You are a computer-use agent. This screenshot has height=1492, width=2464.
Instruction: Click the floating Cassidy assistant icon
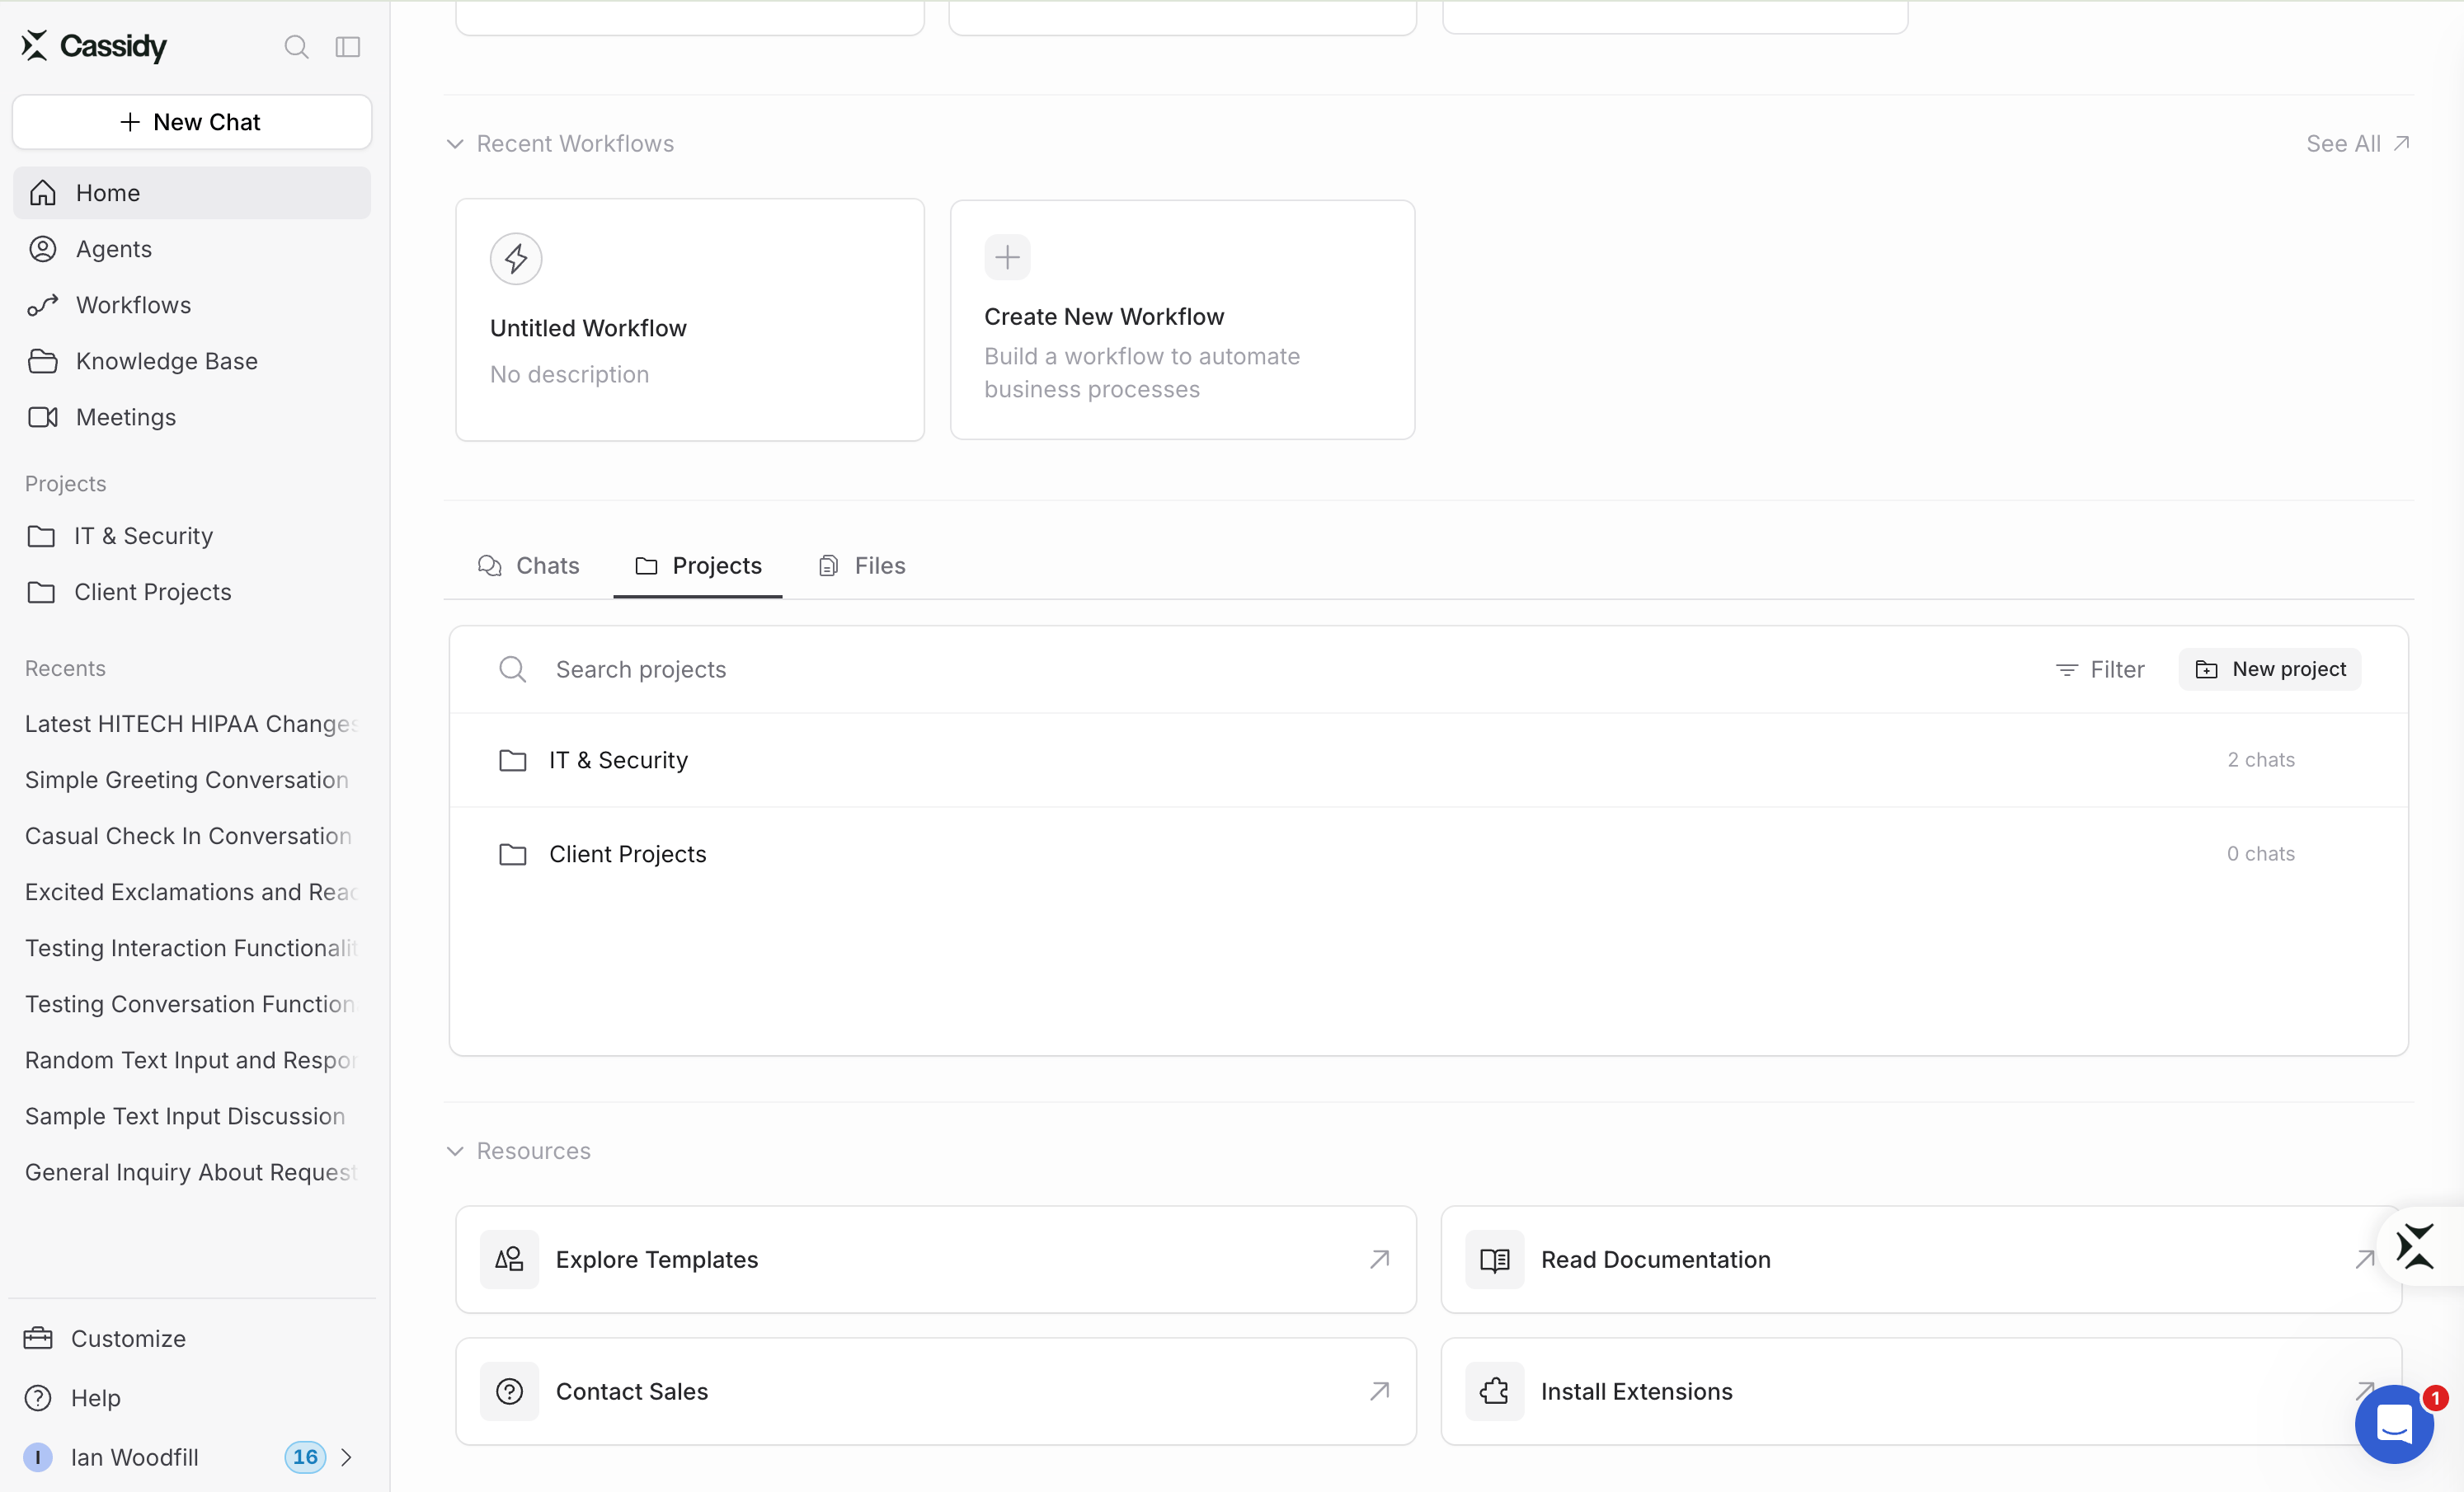(2416, 1246)
